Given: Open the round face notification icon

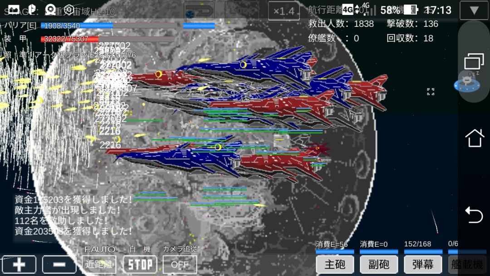Looking at the screenshot, I should pyautogui.click(x=50, y=10).
